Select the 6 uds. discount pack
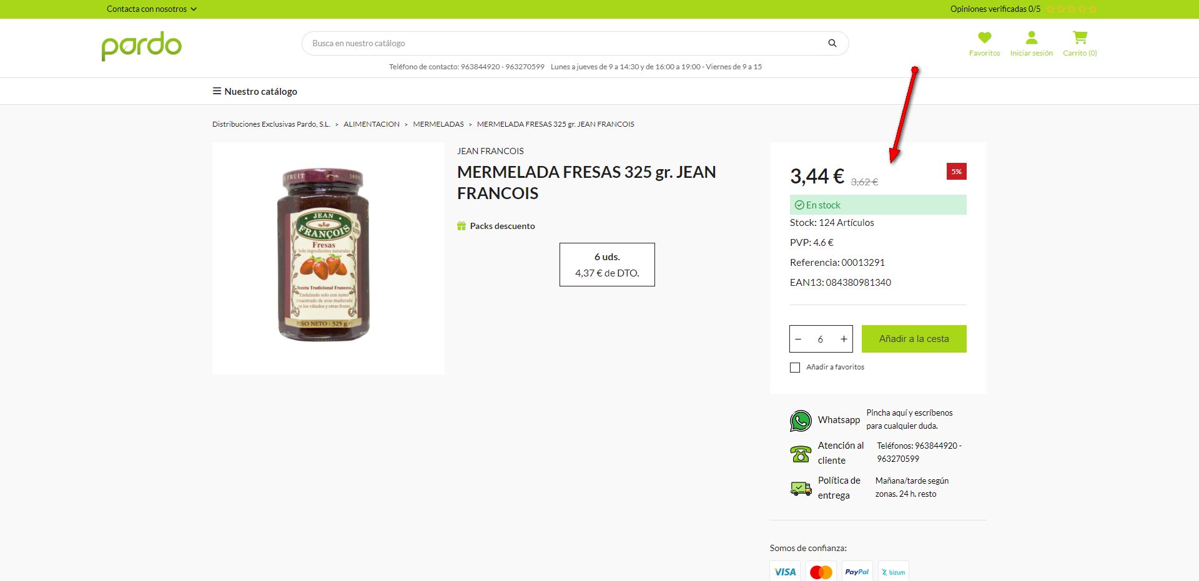This screenshot has height=581, width=1199. (x=607, y=265)
